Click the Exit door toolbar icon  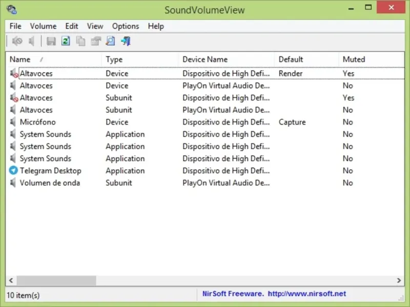click(126, 41)
